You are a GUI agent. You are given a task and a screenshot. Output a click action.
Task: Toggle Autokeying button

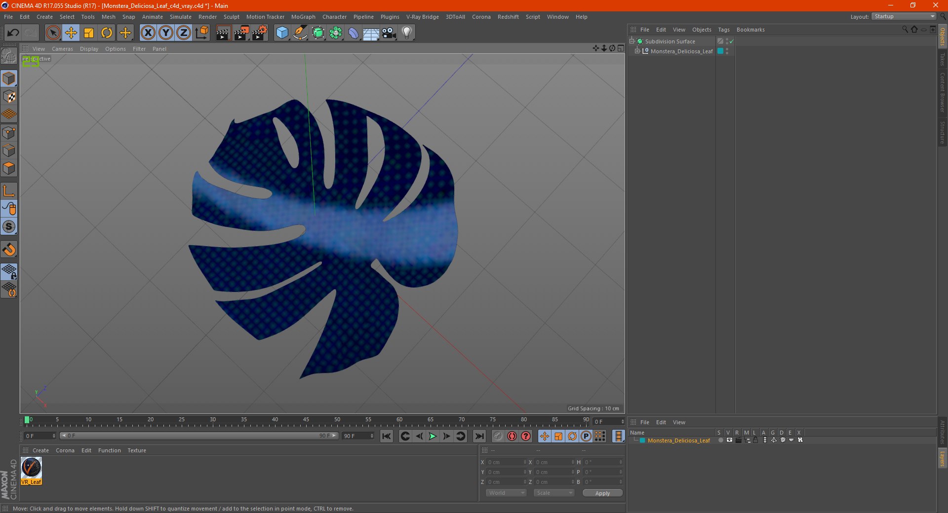point(512,436)
